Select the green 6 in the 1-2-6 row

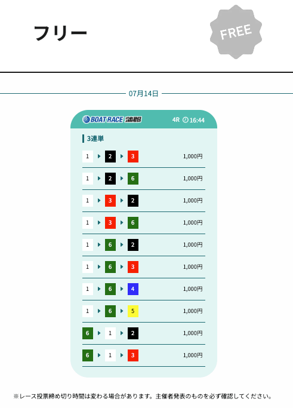(x=133, y=179)
